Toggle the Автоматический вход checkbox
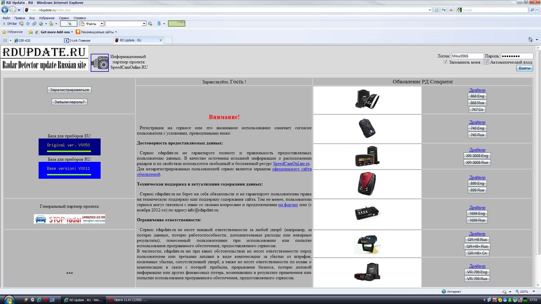 click(487, 62)
